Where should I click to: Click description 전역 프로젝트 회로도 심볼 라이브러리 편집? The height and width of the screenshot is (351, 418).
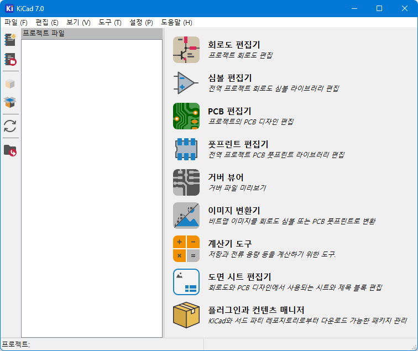pyautogui.click(x=274, y=88)
